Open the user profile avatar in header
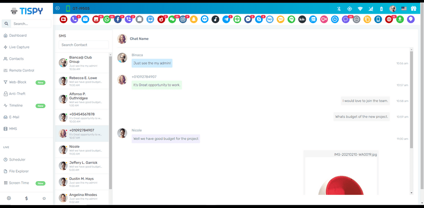The height and width of the screenshot is (208, 424). click(393, 9)
